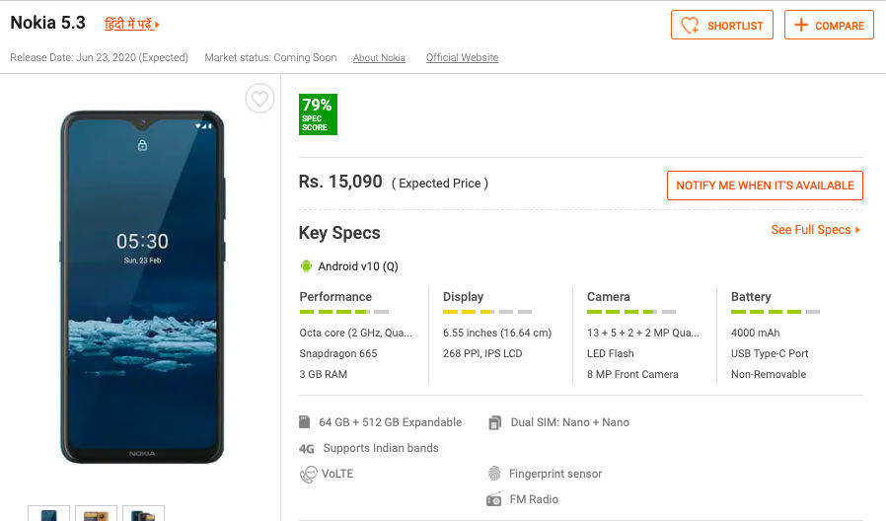
Task: Select the first phone thumbnail
Action: point(48,513)
